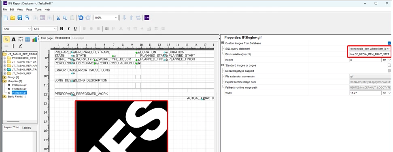Expand the PROCESSING_INFO tree node
The width and height of the screenshot is (393, 152).
[4, 58]
